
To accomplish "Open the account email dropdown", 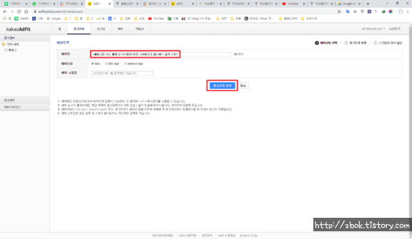I will [373, 29].
